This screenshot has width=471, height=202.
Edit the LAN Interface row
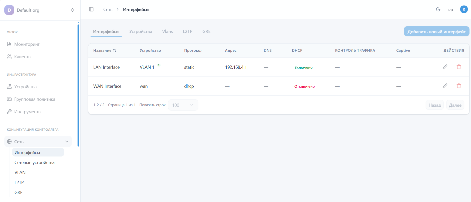tap(445, 67)
